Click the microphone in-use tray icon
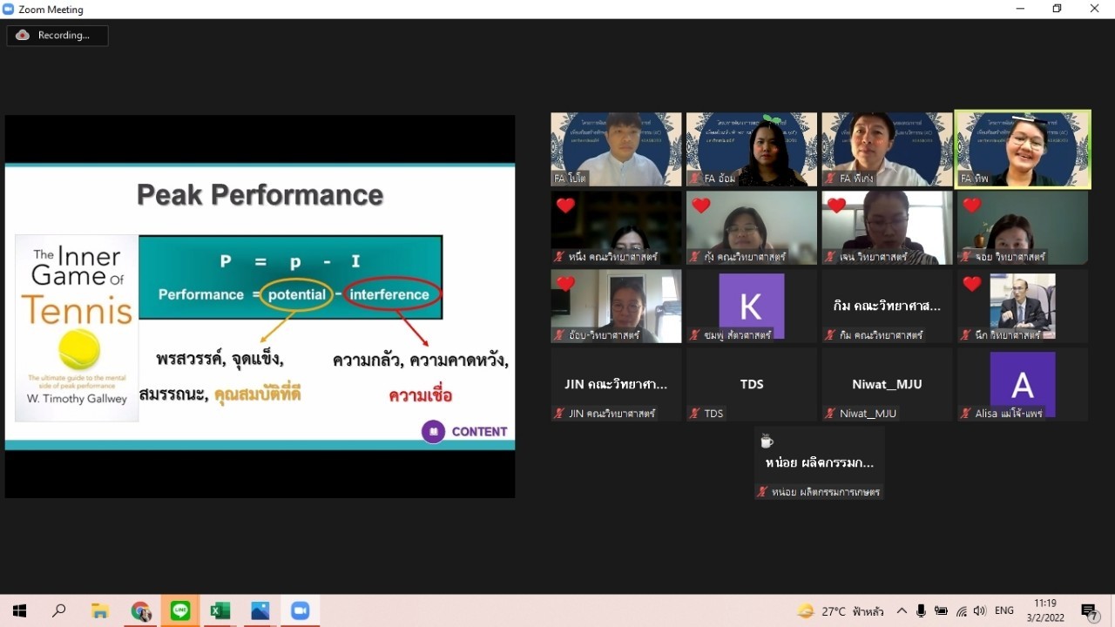Viewport: 1115px width, 627px height. pyautogui.click(x=921, y=610)
